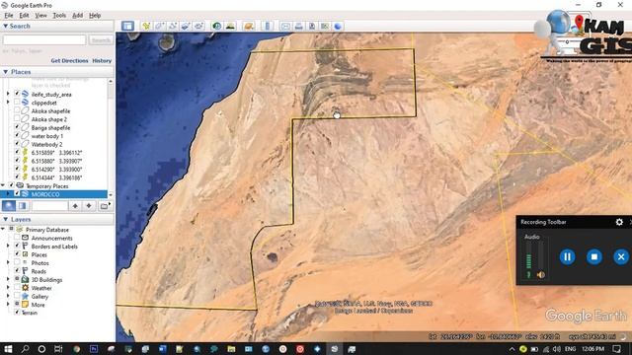Open the View menu
Image resolution: width=632 pixels, height=355 pixels.
[40, 16]
